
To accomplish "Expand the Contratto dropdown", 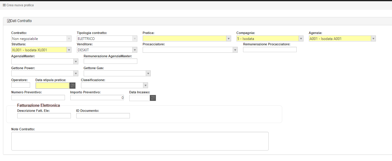I will click(x=69, y=39).
